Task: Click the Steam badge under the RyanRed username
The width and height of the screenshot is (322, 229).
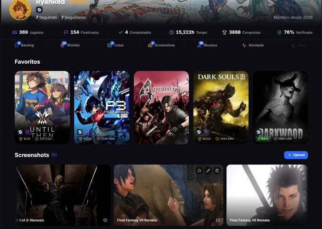Action: pos(39,9)
